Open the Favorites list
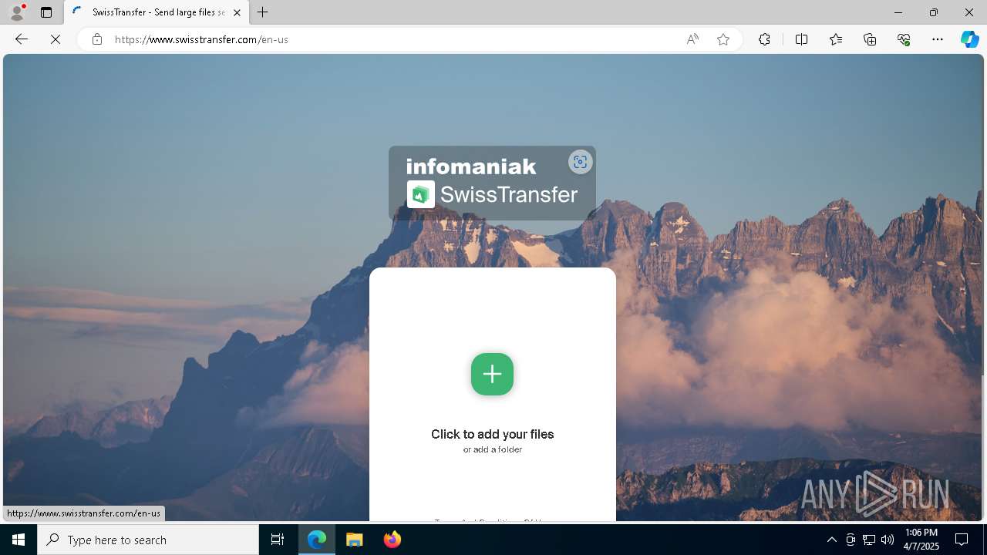Screen dimensions: 987x555 [x=836, y=39]
